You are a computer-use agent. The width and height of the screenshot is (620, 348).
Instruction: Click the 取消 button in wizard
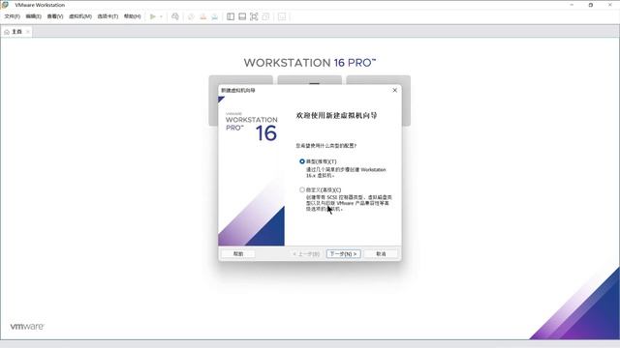pyautogui.click(x=381, y=253)
